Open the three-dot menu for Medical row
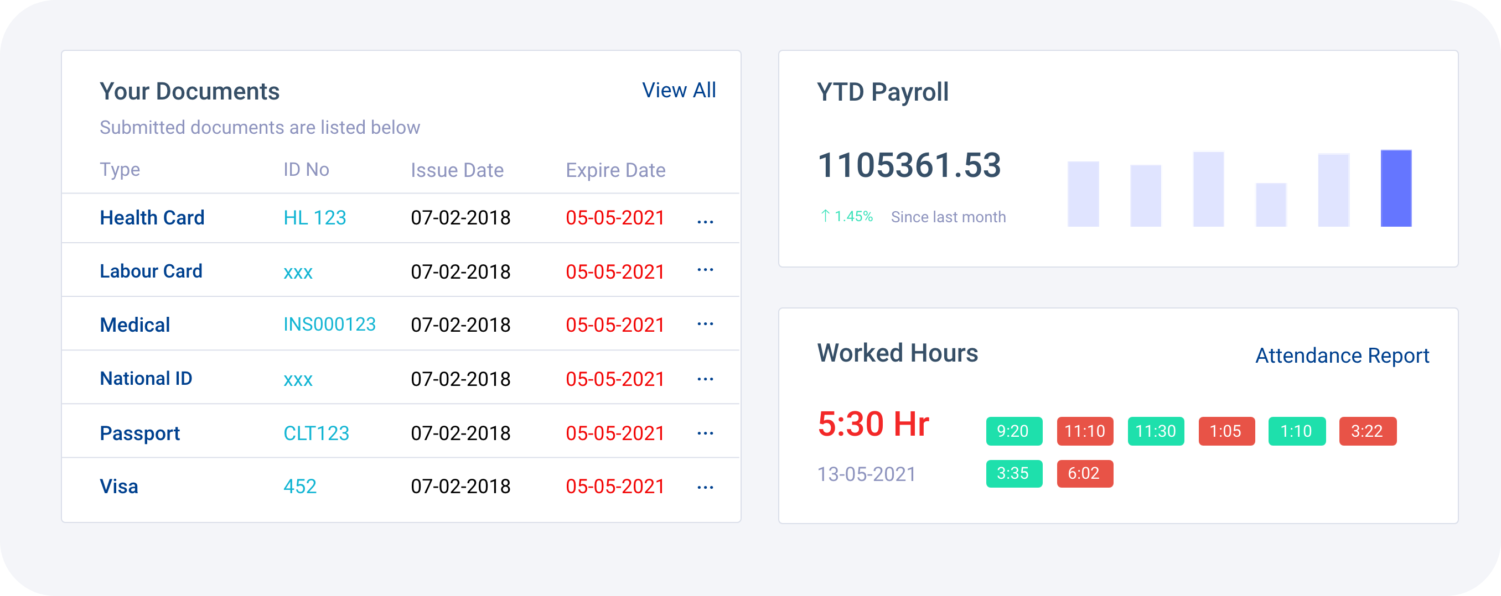Viewport: 1501px width, 596px height. pyautogui.click(x=705, y=323)
